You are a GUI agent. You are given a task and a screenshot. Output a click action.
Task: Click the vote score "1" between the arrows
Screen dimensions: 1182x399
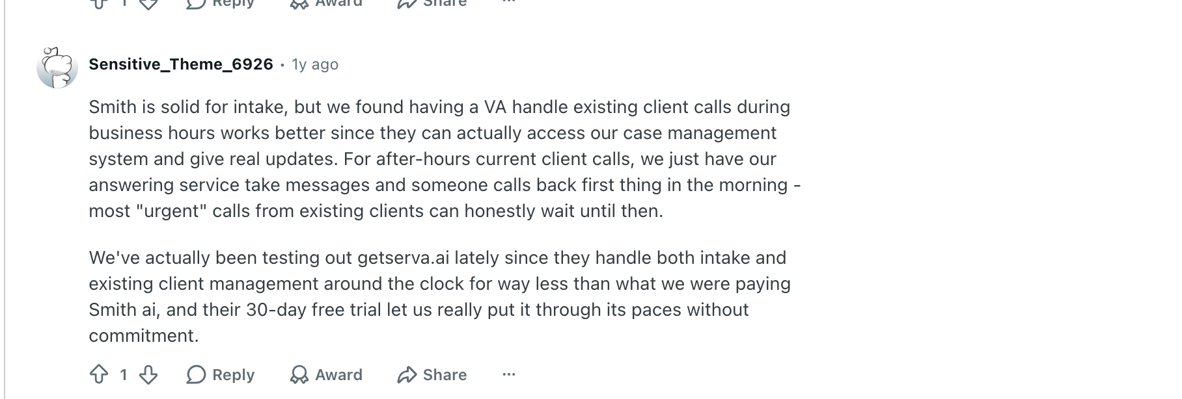(x=124, y=374)
